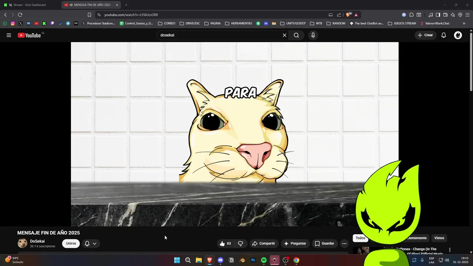Open Control_Gastos_y_G... spreadsheet bookmark
Screen dimensions: 473x266
point(136,23)
